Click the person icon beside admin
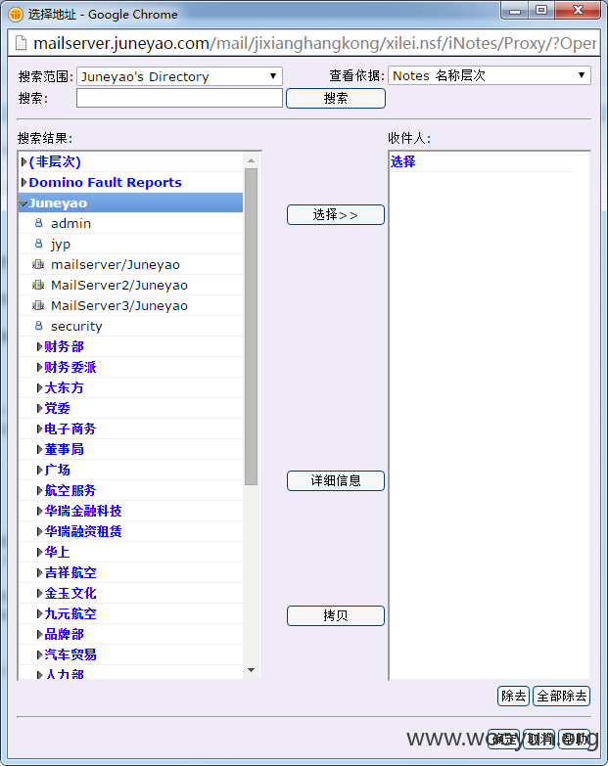608x766 pixels. click(38, 223)
